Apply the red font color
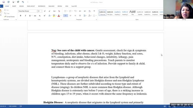The width and height of the screenshot is (193, 108). [x=59, y=16]
